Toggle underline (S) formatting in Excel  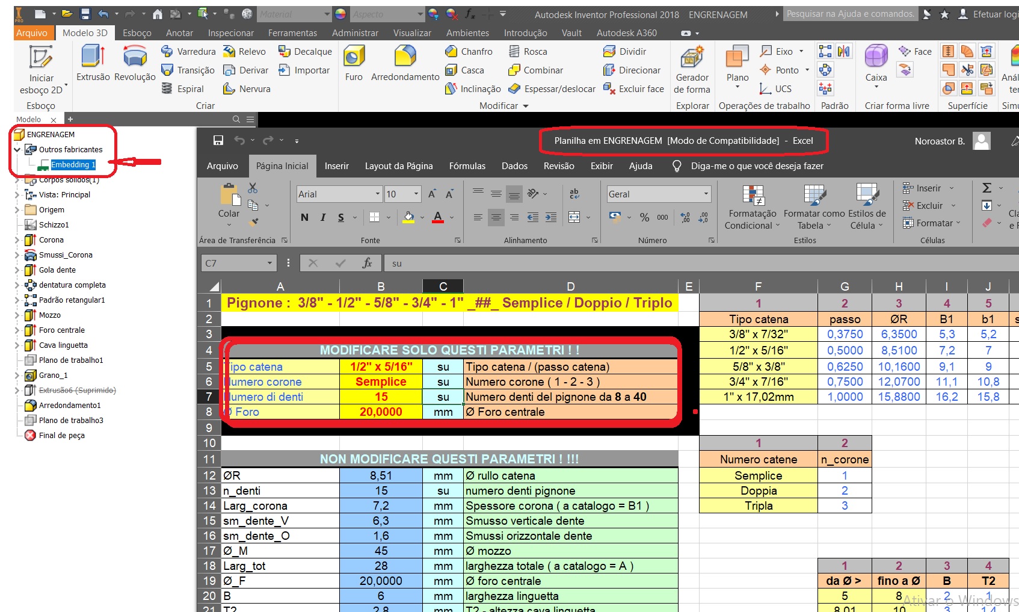point(341,217)
